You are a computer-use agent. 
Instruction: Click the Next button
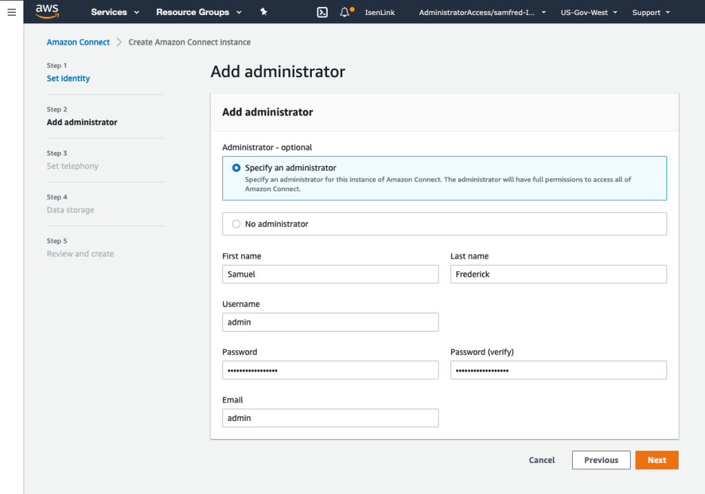pyautogui.click(x=656, y=460)
